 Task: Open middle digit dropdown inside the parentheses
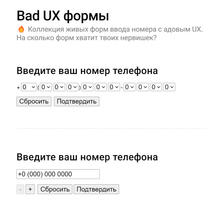click(59, 87)
